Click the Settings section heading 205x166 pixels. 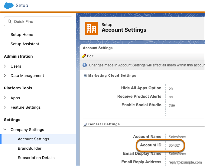pyautogui.click(x=12, y=120)
